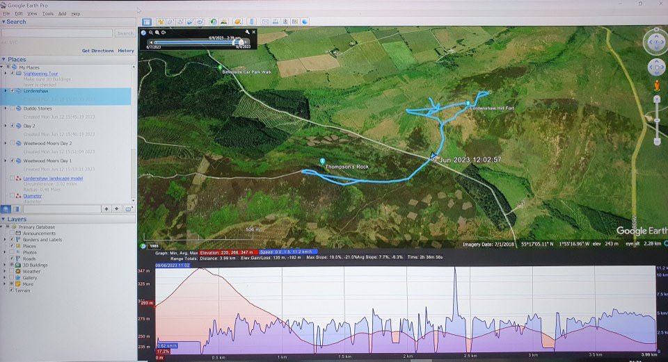Open time slider options wrench icon
The height and width of the screenshot is (362, 668).
246,32
